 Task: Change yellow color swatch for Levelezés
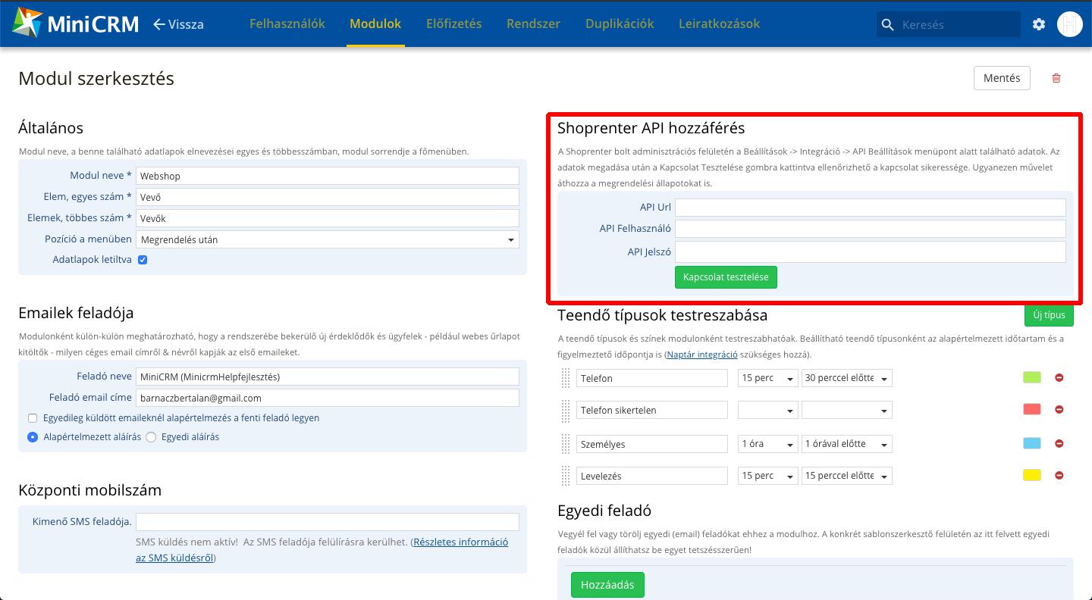tap(1032, 475)
